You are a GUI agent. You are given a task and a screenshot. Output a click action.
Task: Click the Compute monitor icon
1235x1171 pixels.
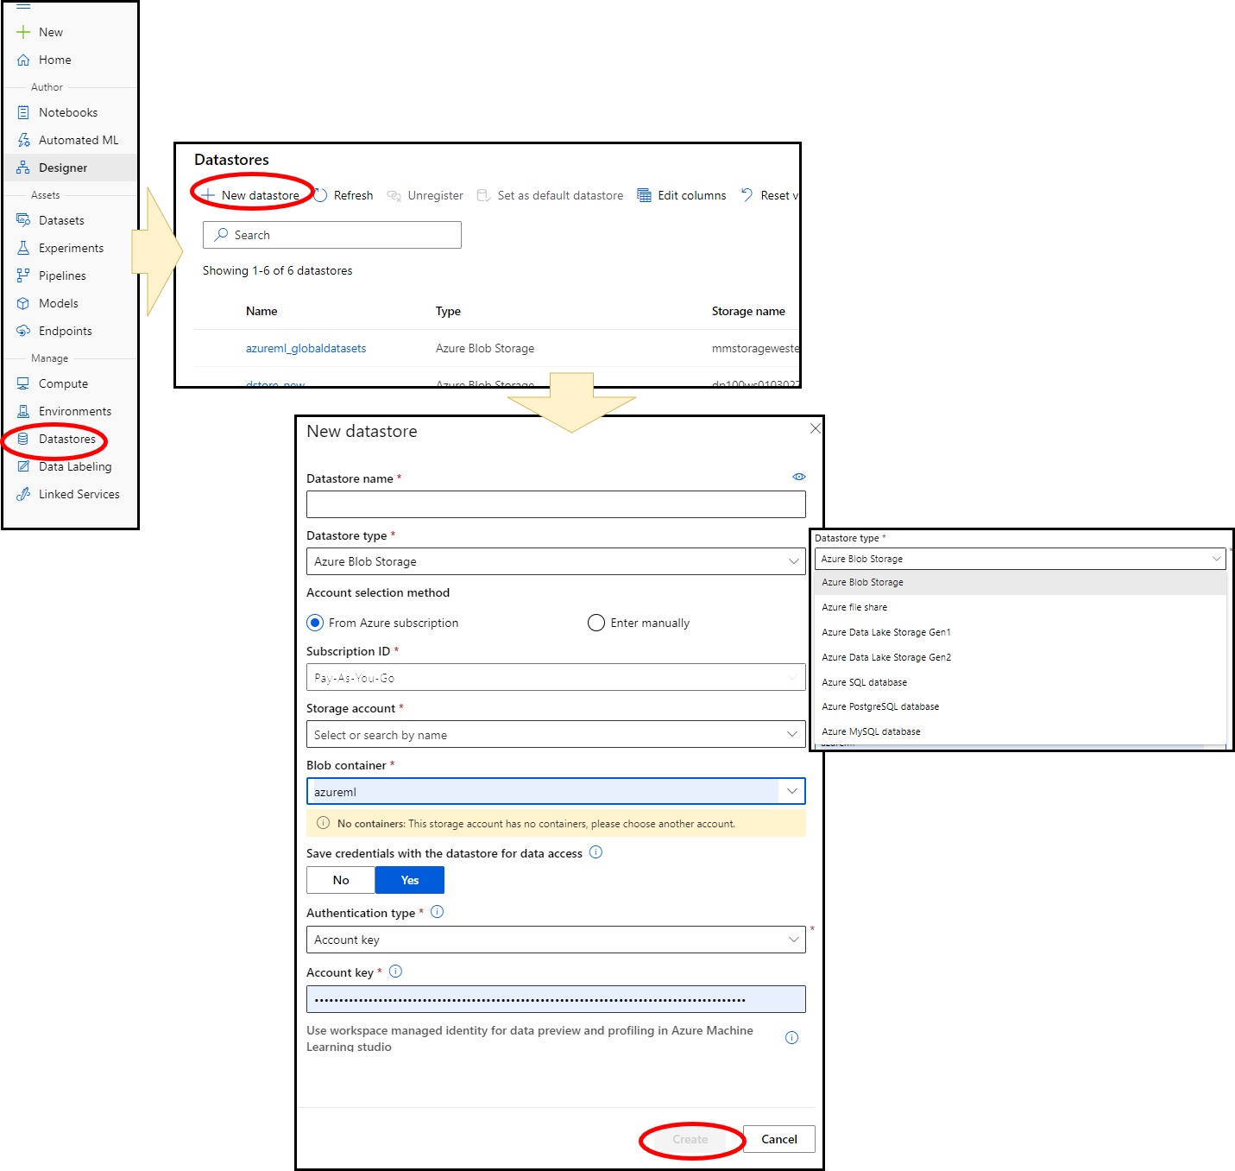pyautogui.click(x=23, y=383)
